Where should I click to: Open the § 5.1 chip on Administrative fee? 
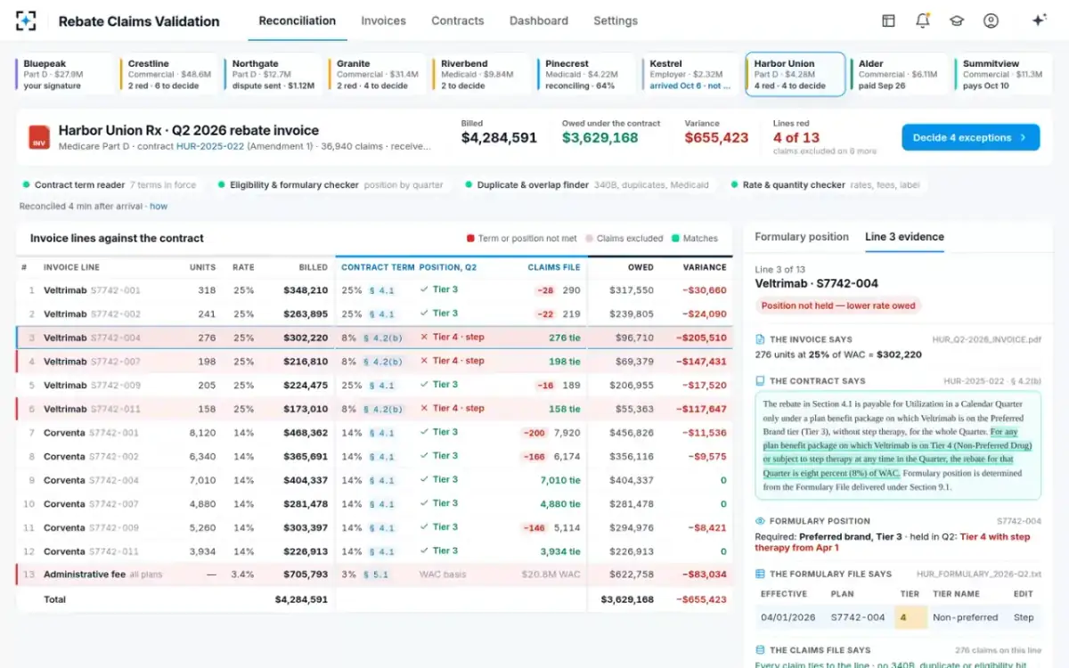[375, 574]
